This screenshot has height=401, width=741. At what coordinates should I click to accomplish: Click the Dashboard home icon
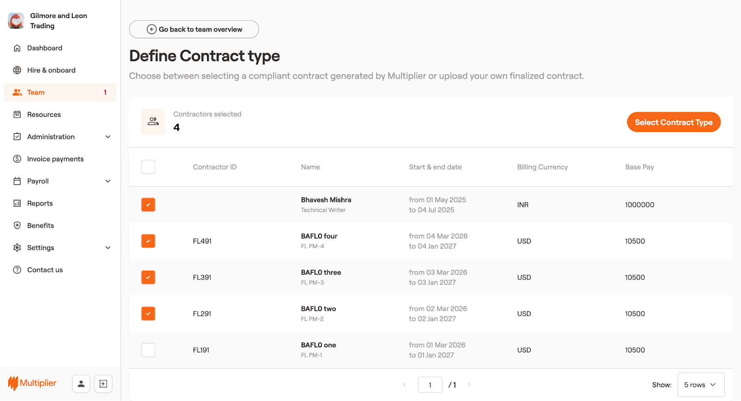17,48
